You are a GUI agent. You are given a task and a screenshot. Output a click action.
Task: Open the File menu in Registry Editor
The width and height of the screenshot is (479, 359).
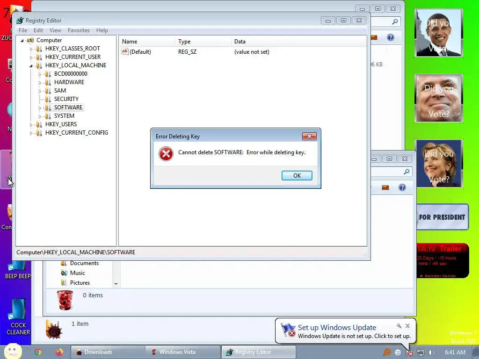pyautogui.click(x=23, y=30)
